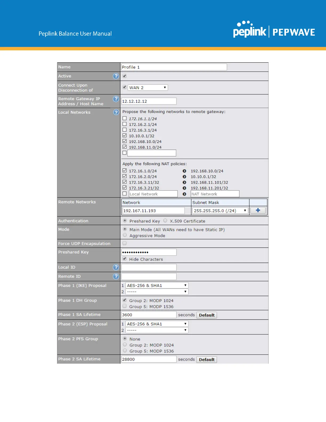The height and width of the screenshot is (422, 326).
Task: Open the Remote ID help tooltip
Action: tap(116, 277)
